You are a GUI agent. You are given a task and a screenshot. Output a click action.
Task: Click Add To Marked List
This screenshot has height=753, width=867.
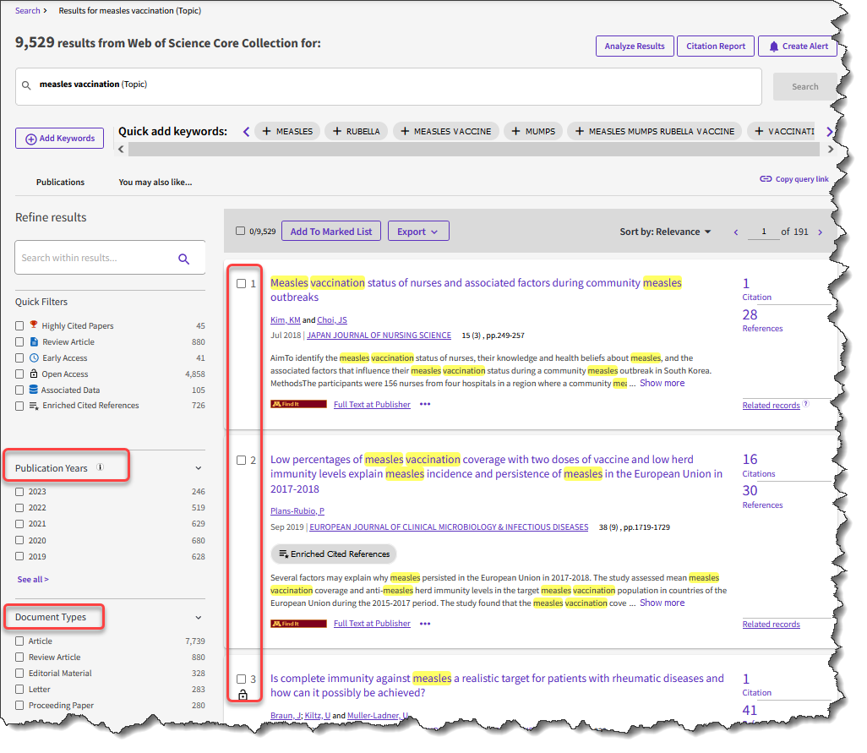point(331,232)
